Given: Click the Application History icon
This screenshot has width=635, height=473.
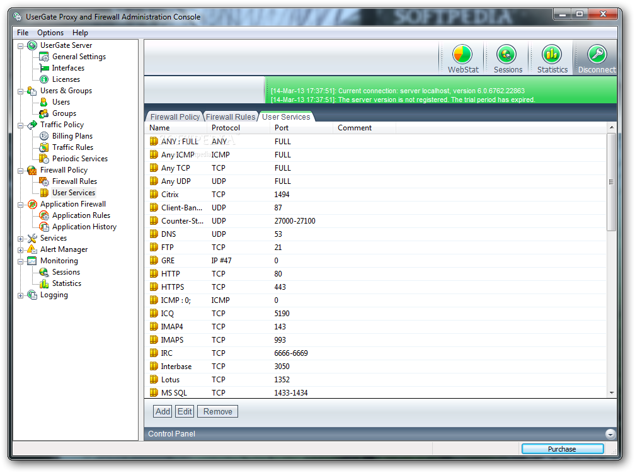Looking at the screenshot, I should pos(44,227).
